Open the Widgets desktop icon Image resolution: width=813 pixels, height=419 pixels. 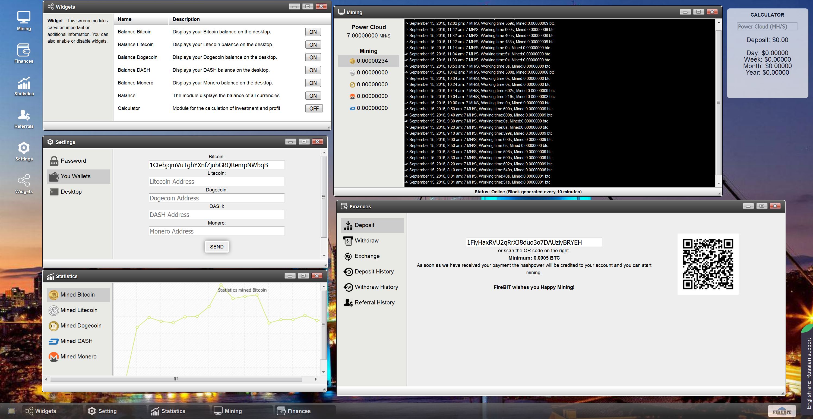24,184
